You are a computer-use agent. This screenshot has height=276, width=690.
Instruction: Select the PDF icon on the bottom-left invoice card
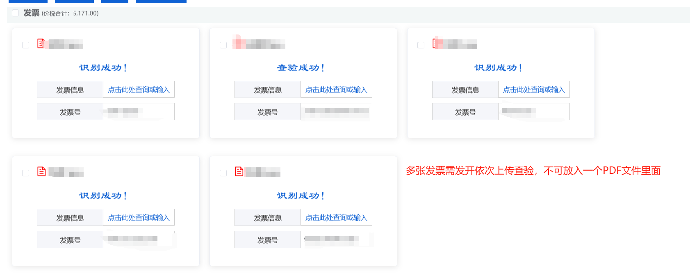pyautogui.click(x=41, y=172)
